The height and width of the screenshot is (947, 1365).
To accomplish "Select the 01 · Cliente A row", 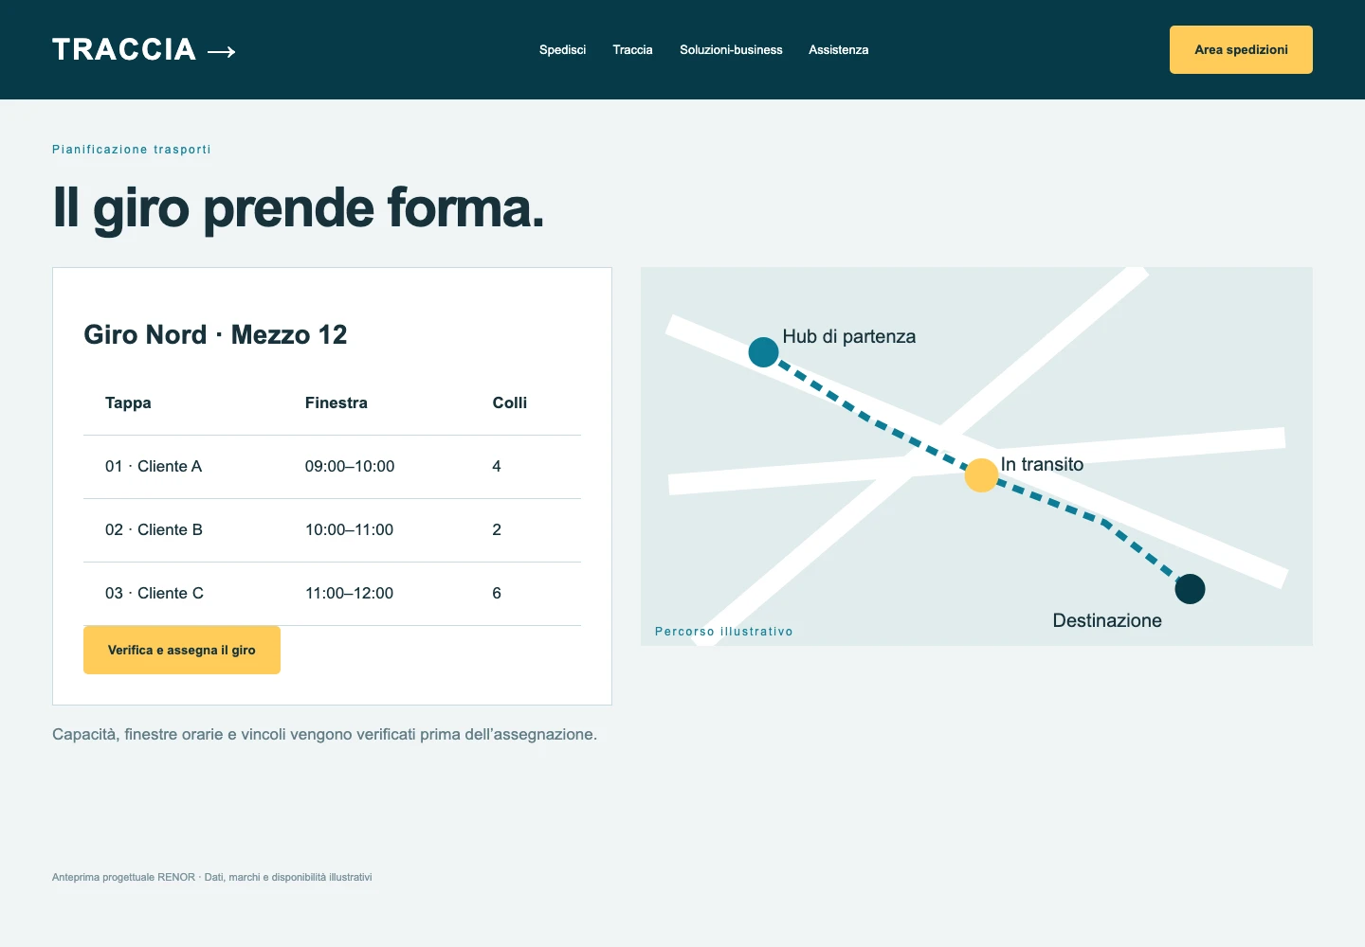I will pos(332,467).
